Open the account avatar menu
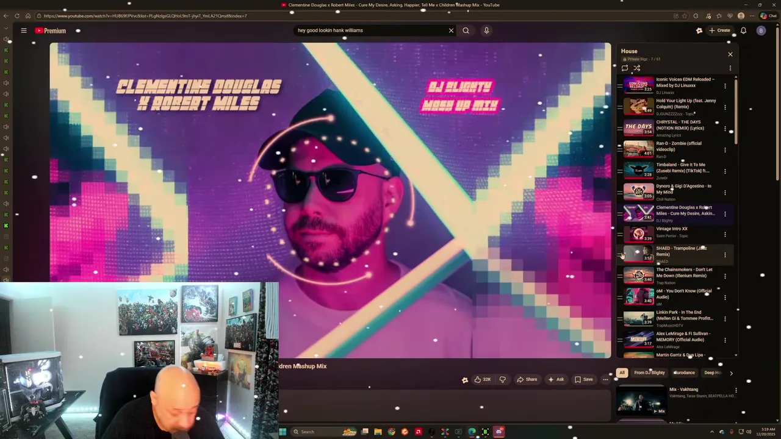The image size is (781, 439). pos(761,30)
